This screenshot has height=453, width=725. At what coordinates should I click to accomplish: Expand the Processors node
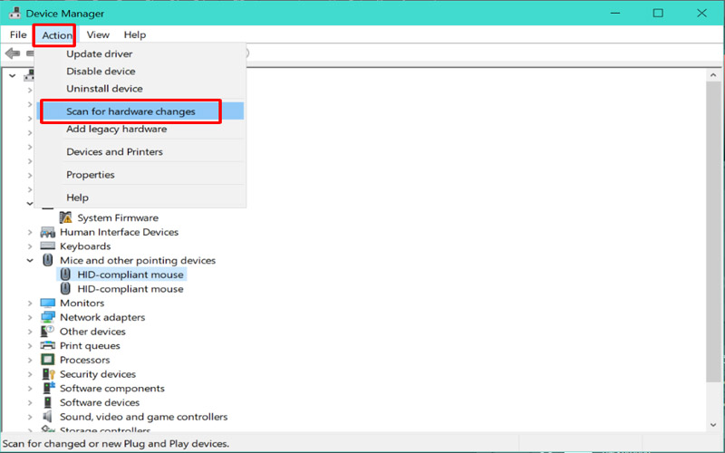pyautogui.click(x=30, y=360)
